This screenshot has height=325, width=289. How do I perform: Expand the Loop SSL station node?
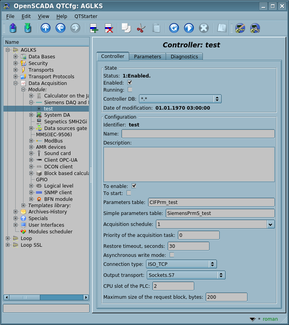(x=8, y=245)
